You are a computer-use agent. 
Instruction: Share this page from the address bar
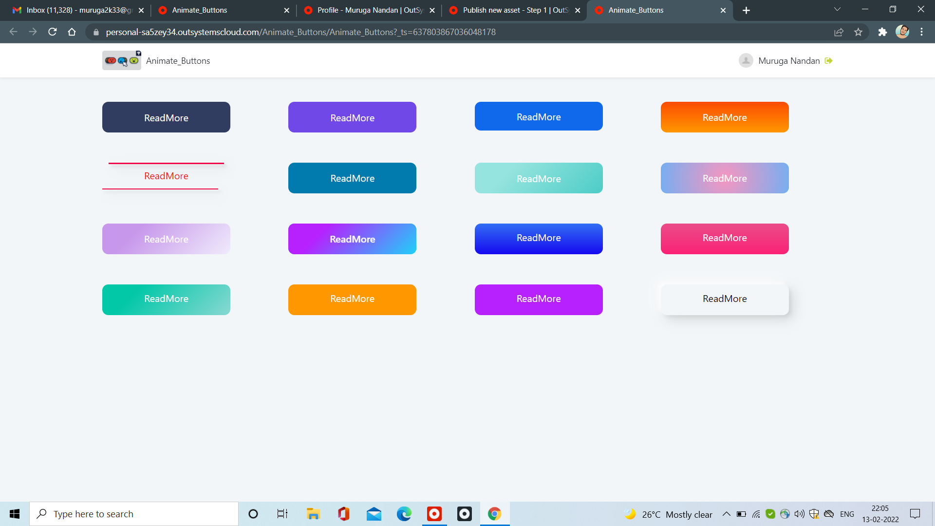839,32
